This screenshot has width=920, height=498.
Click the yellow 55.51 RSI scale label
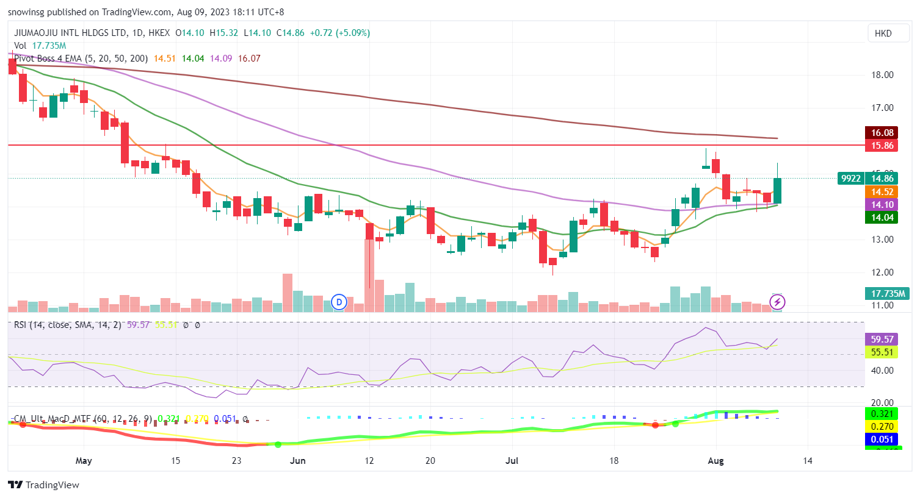882,352
